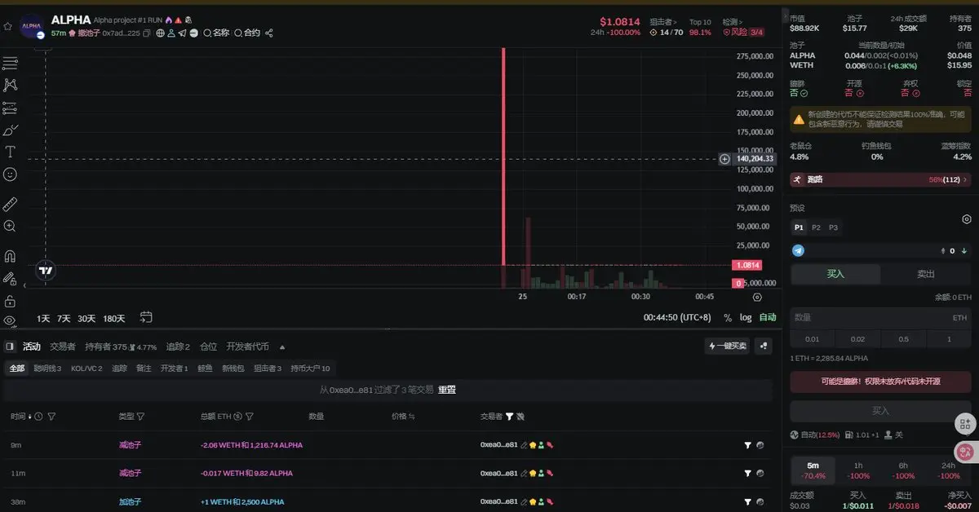Screen dimensions: 979x512
Task: Filter by trader in 9m row
Action: 747,445
